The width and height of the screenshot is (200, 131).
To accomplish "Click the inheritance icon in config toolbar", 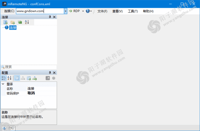I will tap(23, 78).
